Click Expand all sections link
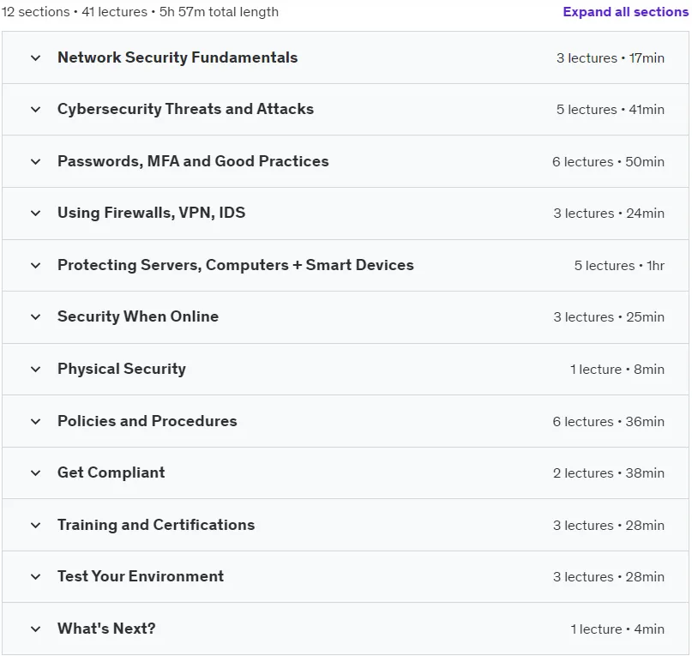Viewport: 692px width, 656px height. point(625,12)
